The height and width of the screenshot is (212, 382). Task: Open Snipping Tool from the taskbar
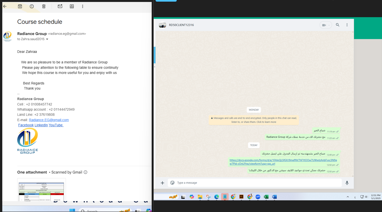coord(208,197)
